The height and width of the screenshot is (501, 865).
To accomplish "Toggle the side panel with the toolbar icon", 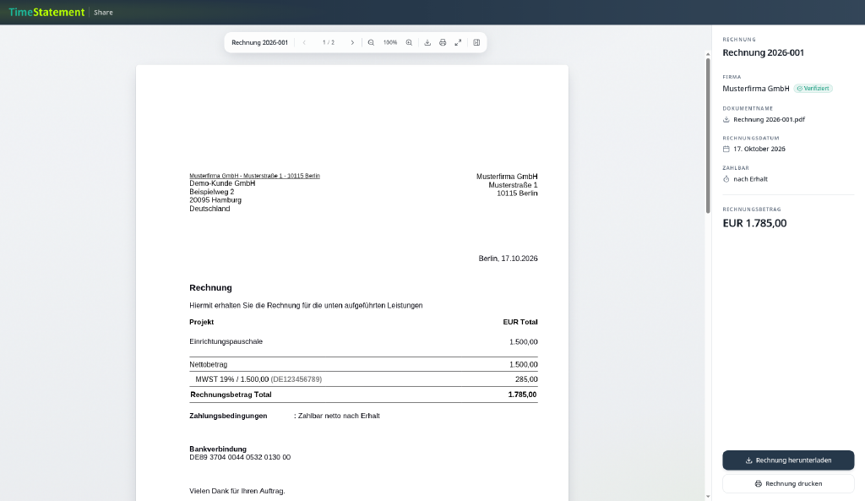I will [476, 42].
